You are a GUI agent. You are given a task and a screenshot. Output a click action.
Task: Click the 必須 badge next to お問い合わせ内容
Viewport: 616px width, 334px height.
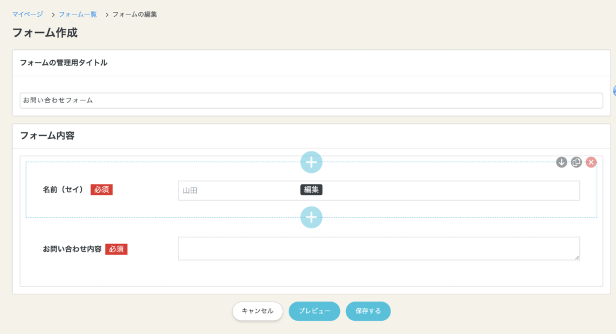click(x=116, y=249)
